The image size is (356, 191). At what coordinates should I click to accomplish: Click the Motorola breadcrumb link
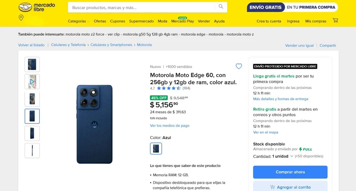[144, 45]
